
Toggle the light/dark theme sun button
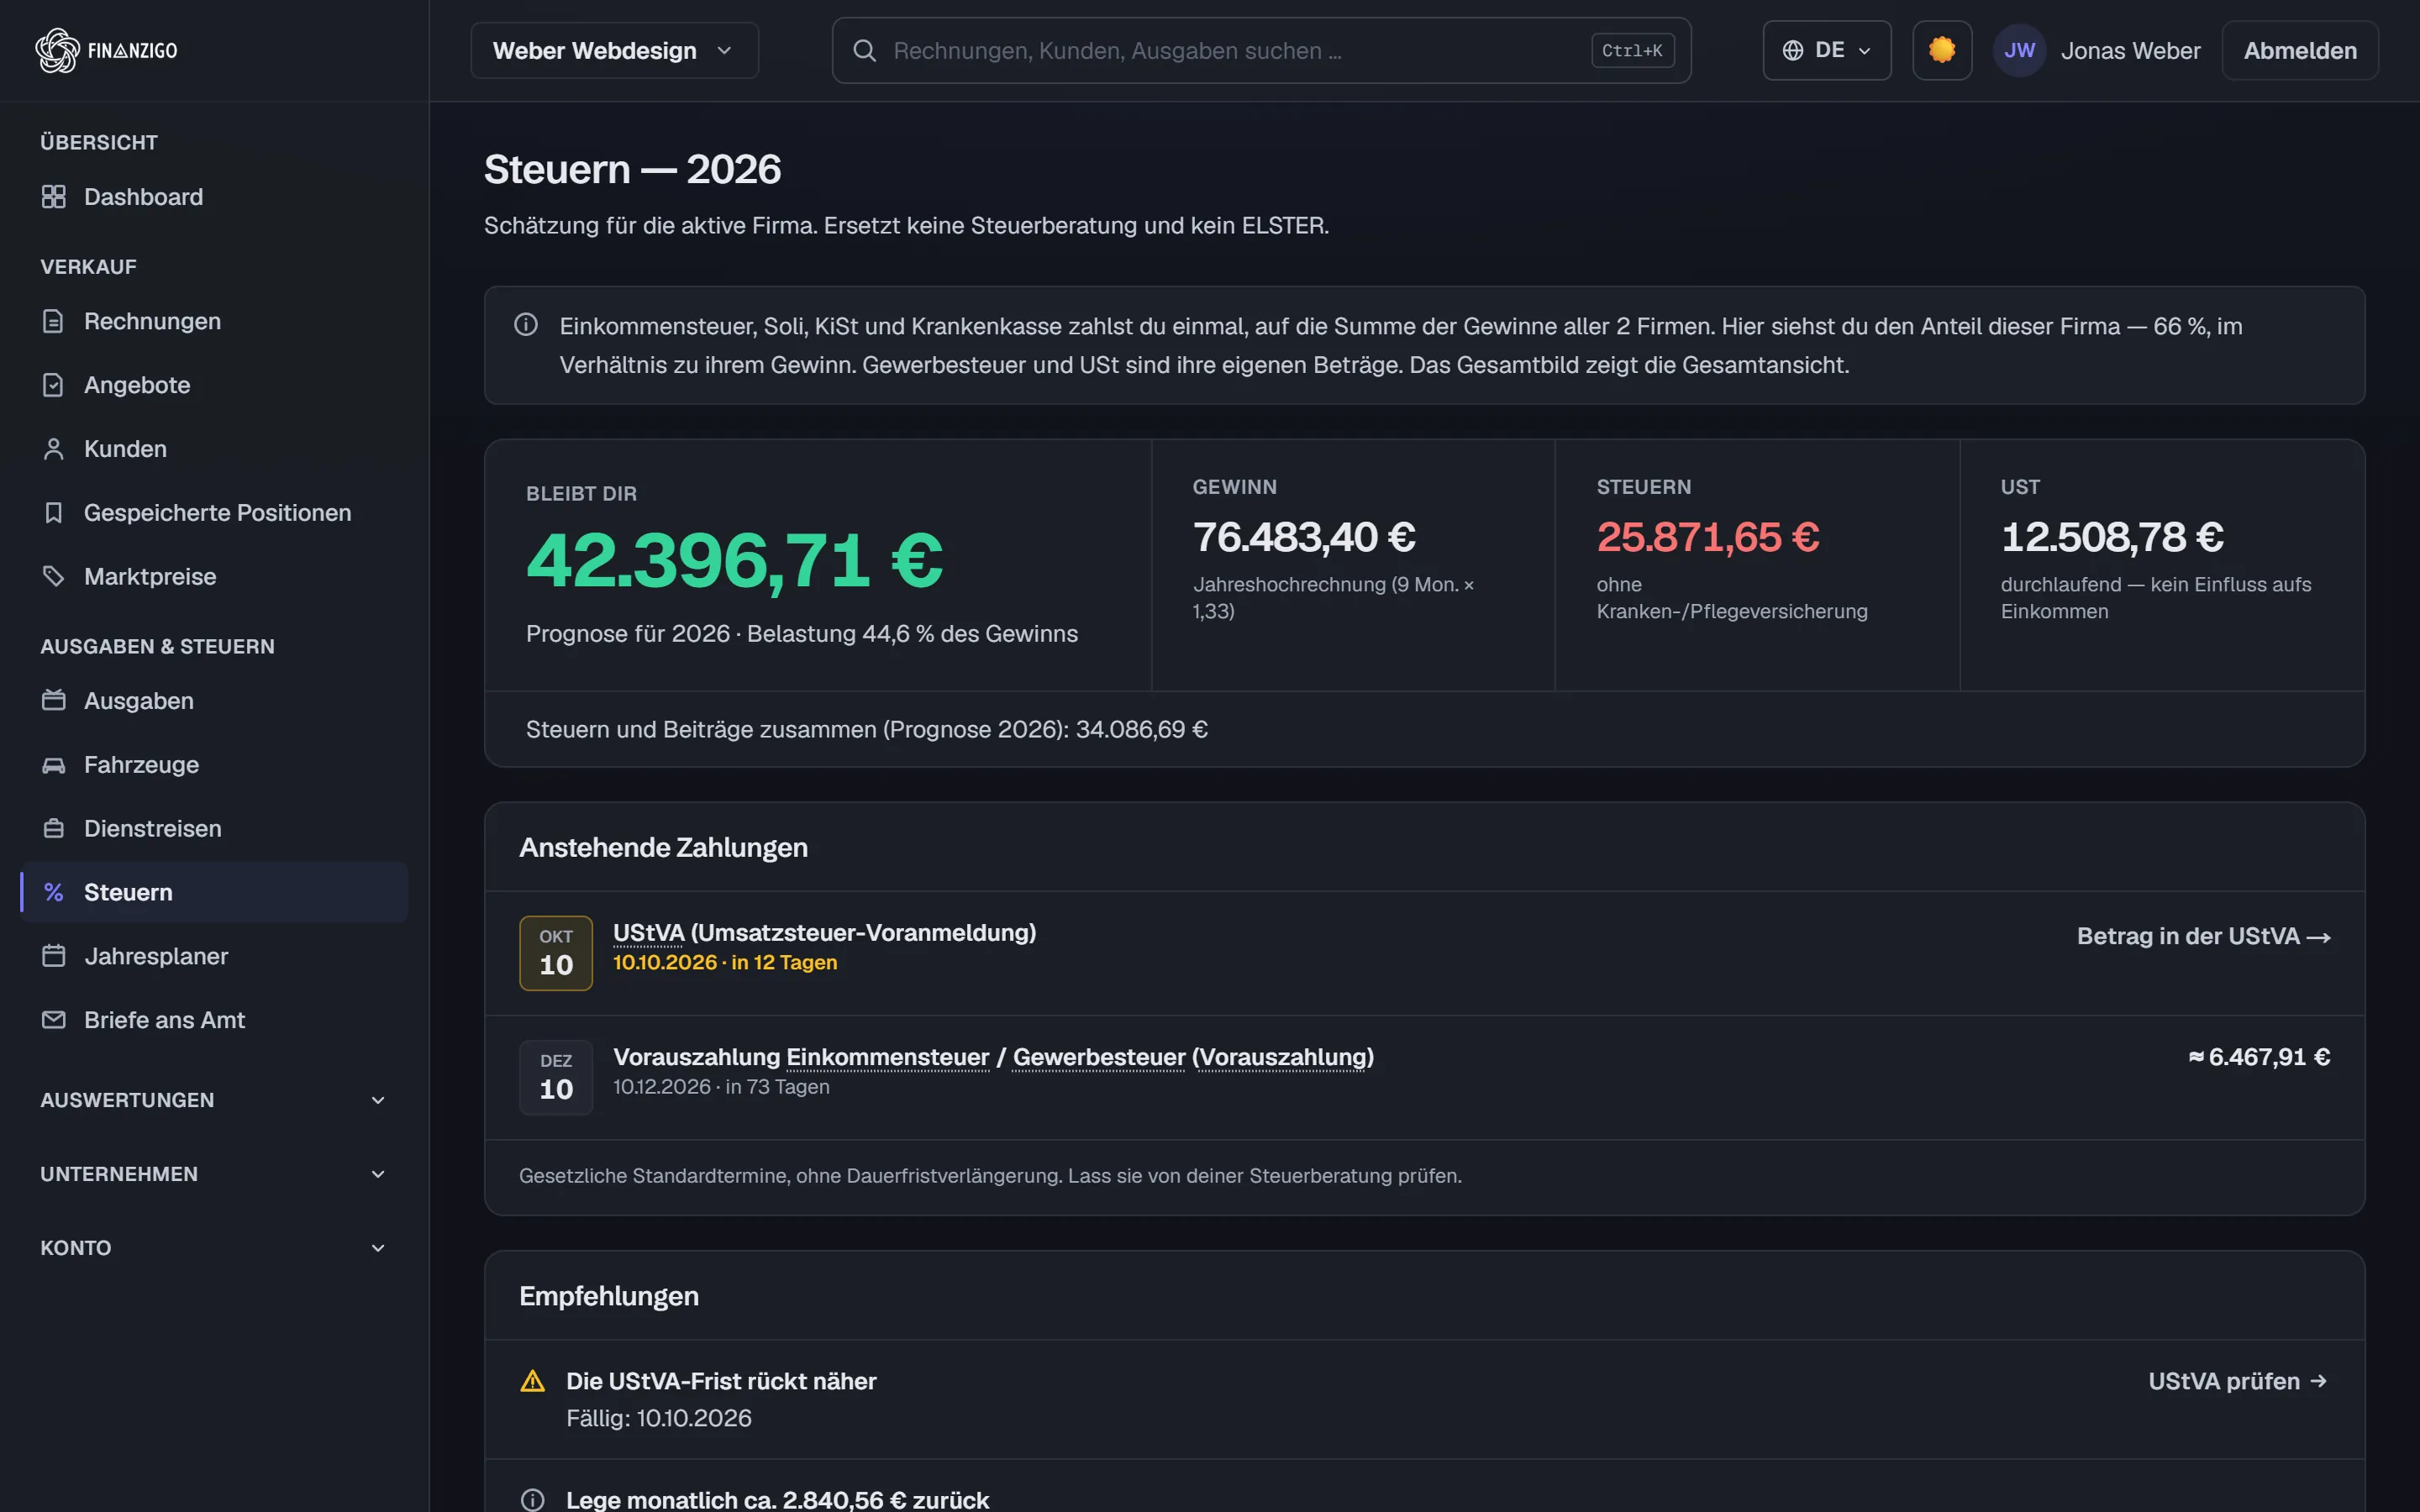pyautogui.click(x=1942, y=50)
